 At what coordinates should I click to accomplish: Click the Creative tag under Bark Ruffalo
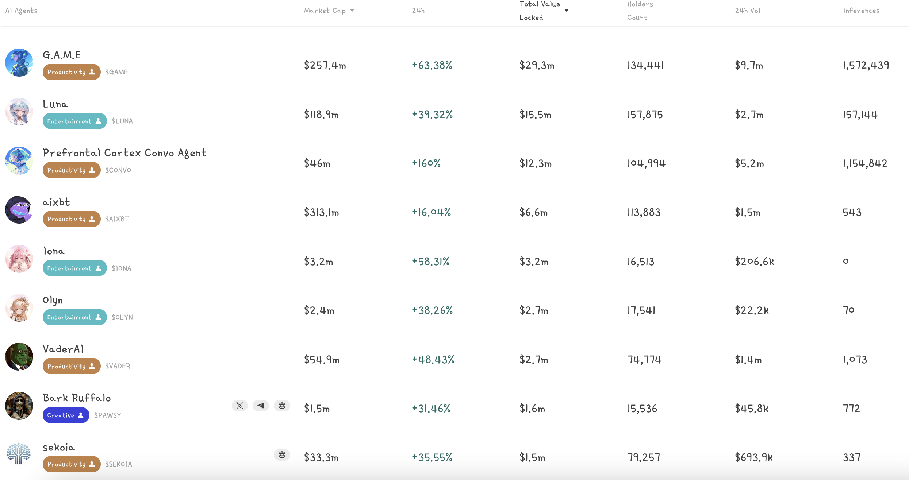pyautogui.click(x=66, y=415)
